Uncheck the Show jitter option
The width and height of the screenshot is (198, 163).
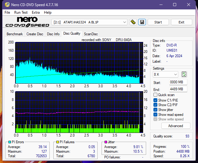tap(155, 110)
